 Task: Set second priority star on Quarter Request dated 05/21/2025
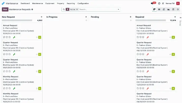point(7,71)
